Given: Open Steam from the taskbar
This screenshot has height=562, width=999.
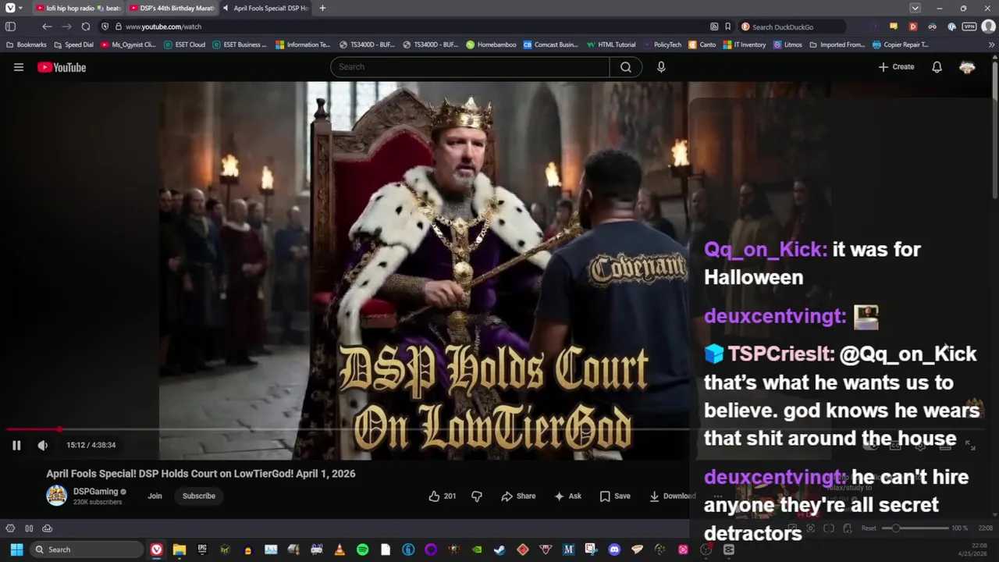Looking at the screenshot, I should 499,550.
